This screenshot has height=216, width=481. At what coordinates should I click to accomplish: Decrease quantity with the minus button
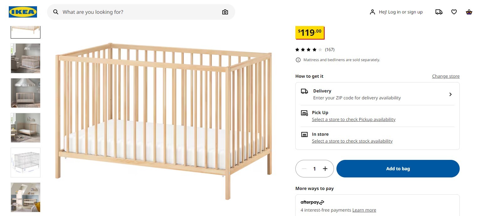304,169
